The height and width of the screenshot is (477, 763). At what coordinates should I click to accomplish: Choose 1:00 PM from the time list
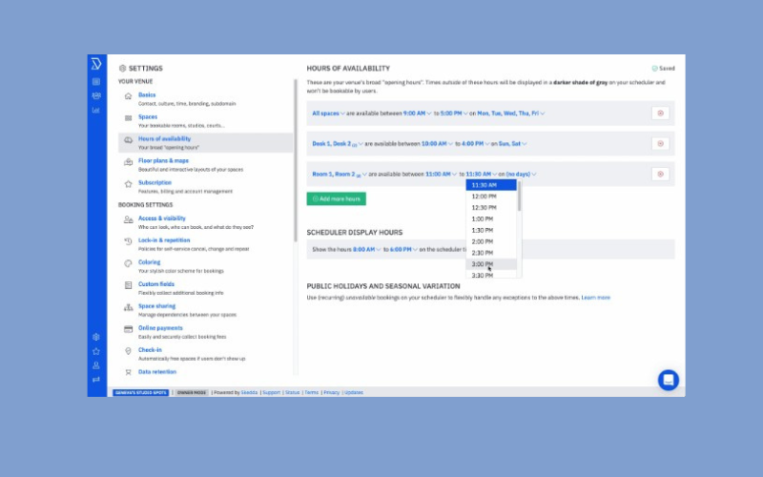coord(491,218)
